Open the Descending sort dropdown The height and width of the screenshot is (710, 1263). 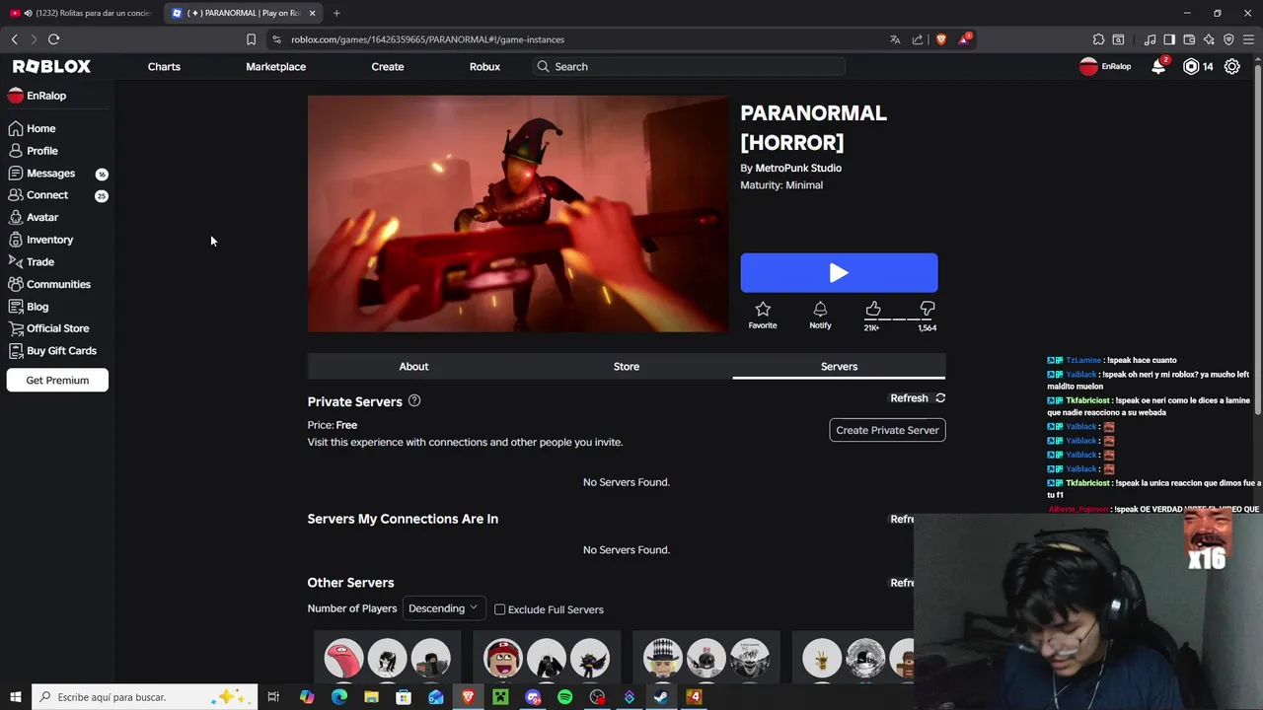click(443, 608)
